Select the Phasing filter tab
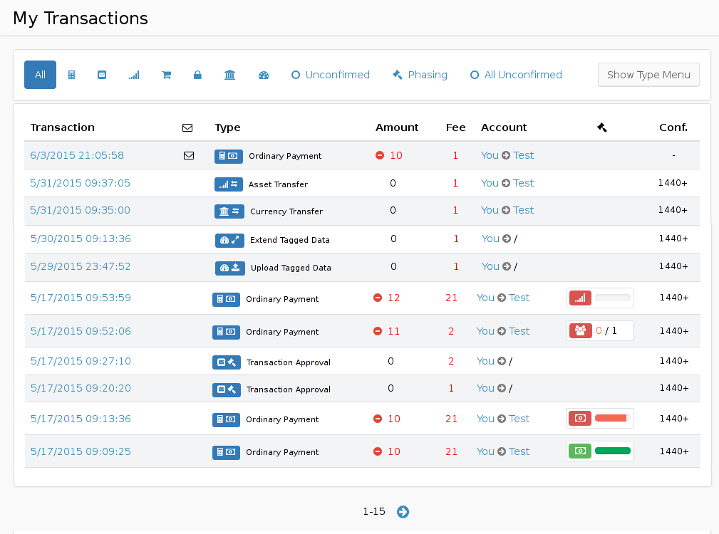Viewport: 719px width, 534px height. tap(420, 75)
